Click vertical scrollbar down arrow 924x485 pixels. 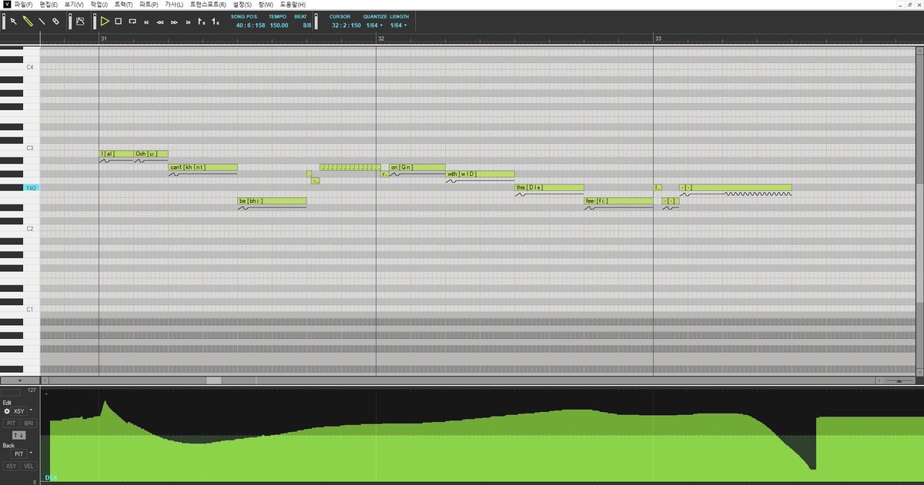point(920,371)
